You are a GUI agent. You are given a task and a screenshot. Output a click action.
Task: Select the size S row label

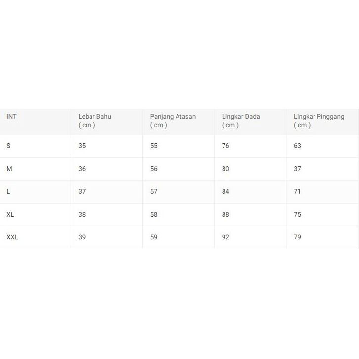coord(8,146)
